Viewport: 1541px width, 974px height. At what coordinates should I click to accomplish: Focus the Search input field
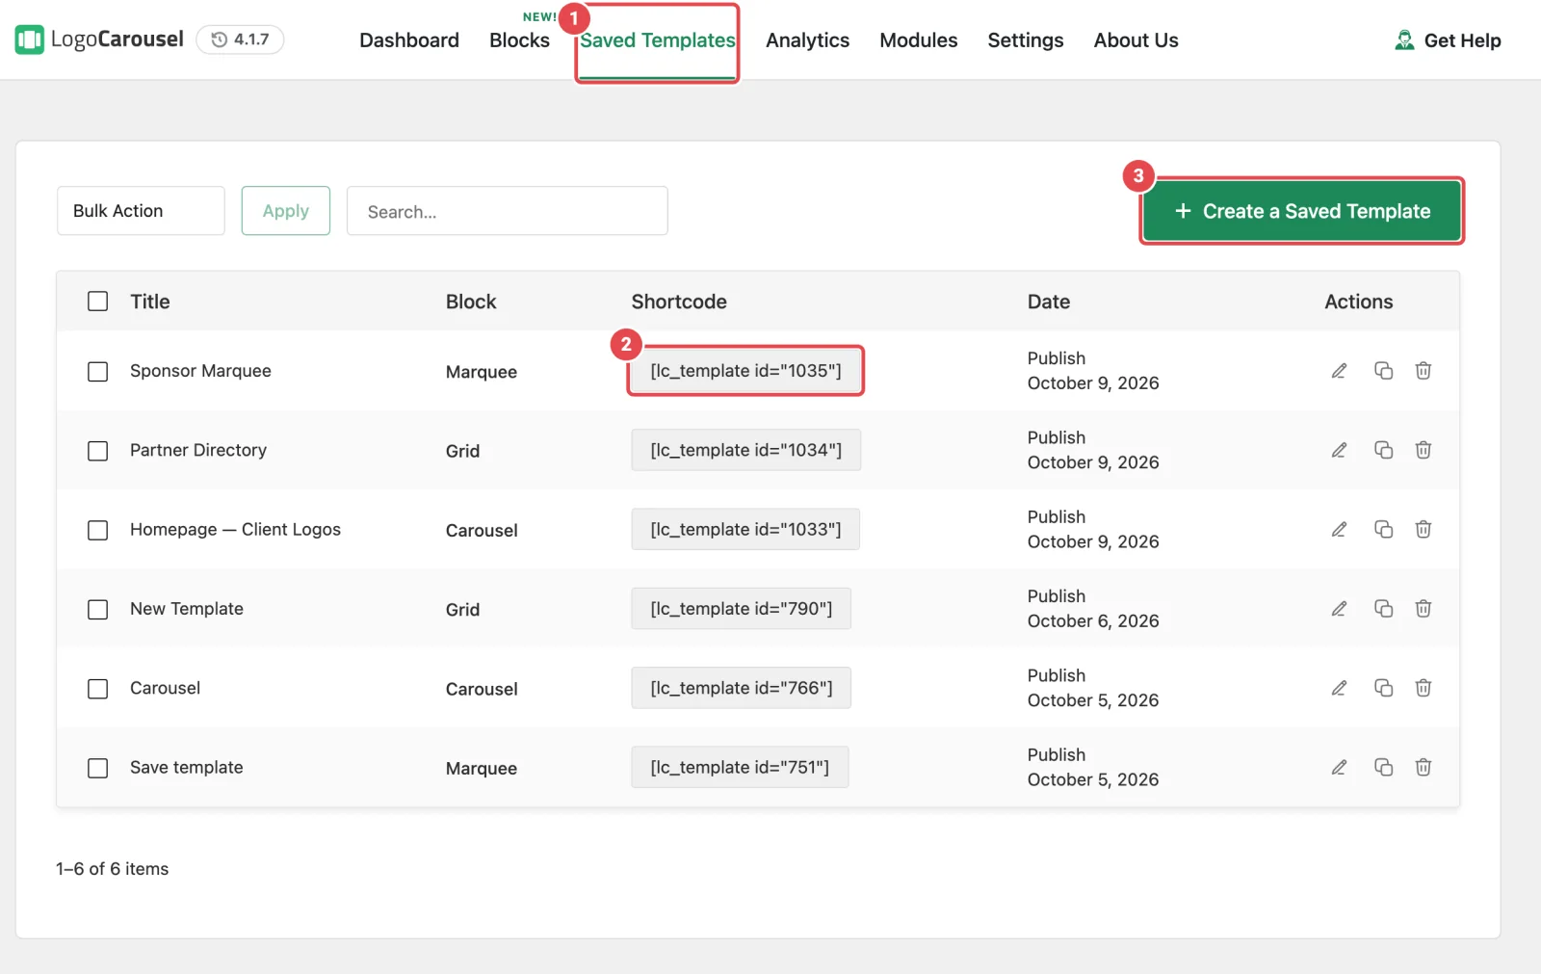[x=508, y=211]
